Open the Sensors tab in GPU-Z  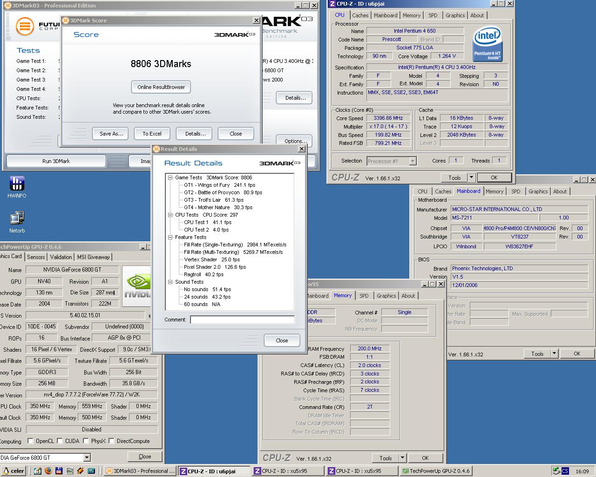point(36,257)
